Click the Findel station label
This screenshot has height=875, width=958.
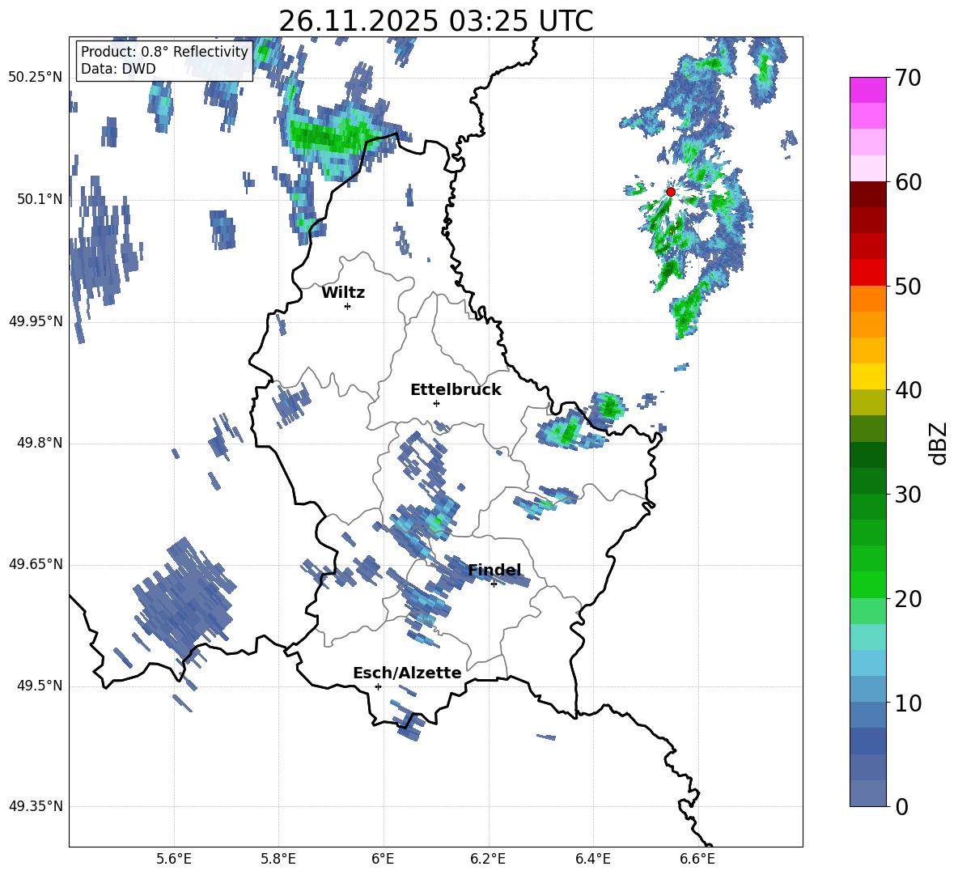point(494,570)
